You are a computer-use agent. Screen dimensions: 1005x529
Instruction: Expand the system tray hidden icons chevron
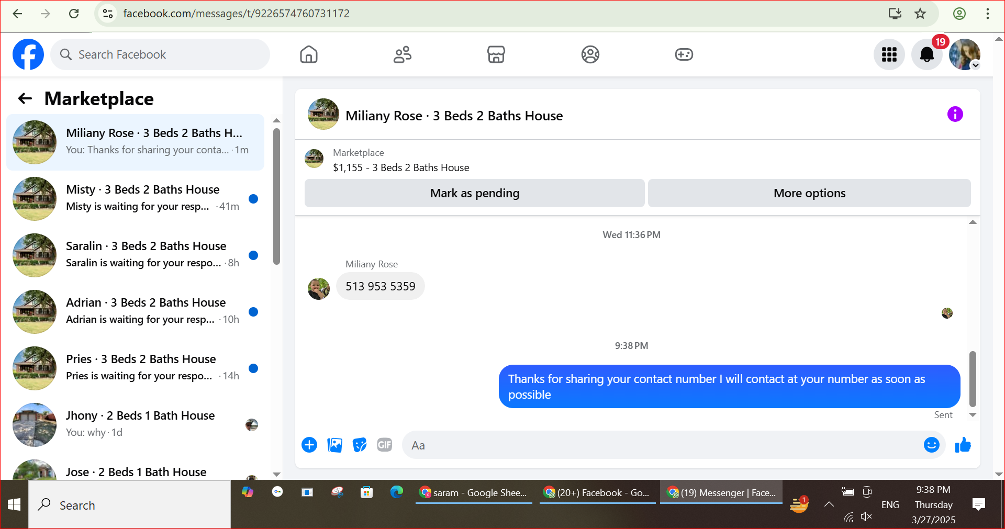pyautogui.click(x=829, y=504)
